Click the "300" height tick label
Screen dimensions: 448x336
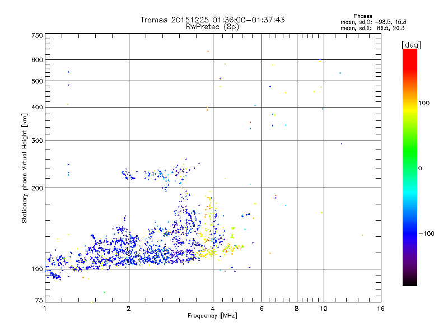[x=37, y=141]
